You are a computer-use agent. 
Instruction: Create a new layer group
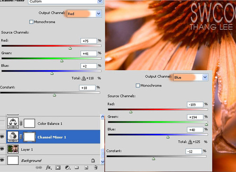pyautogui.click(x=76, y=167)
